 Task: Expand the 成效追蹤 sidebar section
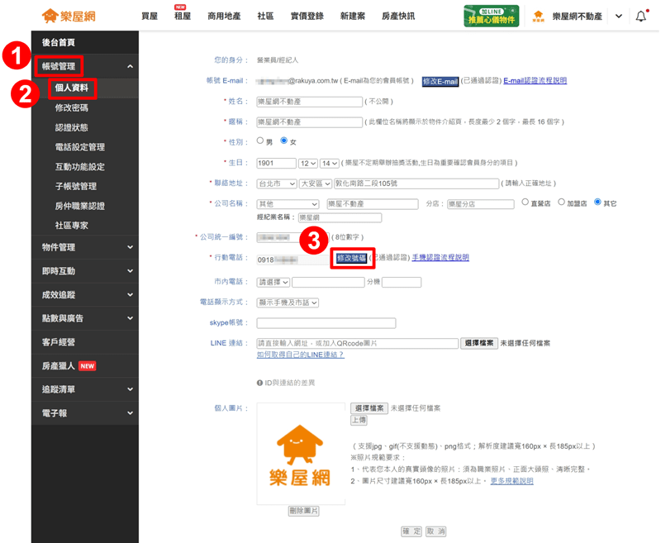pyautogui.click(x=131, y=295)
